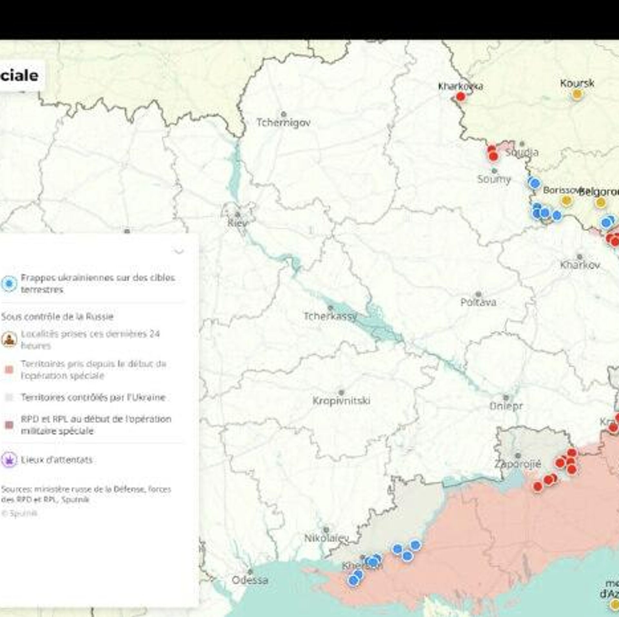Select the red marker at Kharkovka
The width and height of the screenshot is (619, 617).
pos(461,96)
